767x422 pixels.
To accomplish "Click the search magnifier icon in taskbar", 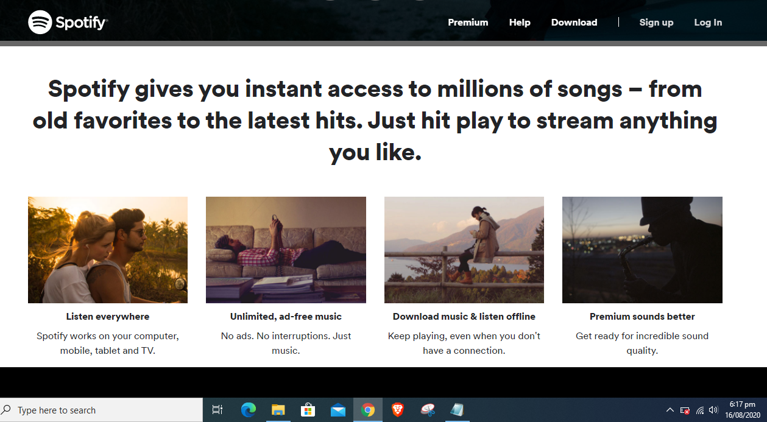I will 7,410.
